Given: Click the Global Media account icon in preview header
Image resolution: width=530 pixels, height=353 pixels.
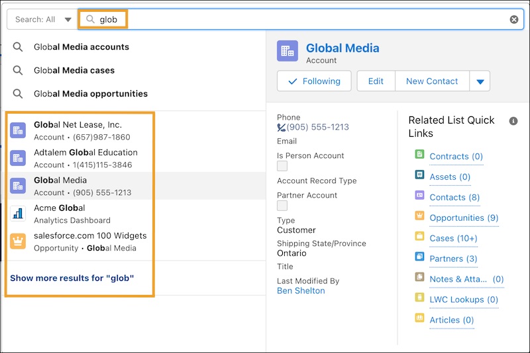Looking at the screenshot, I should 288,51.
